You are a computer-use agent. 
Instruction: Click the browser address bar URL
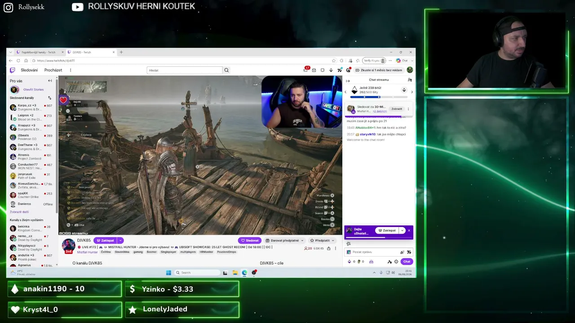pos(56,61)
